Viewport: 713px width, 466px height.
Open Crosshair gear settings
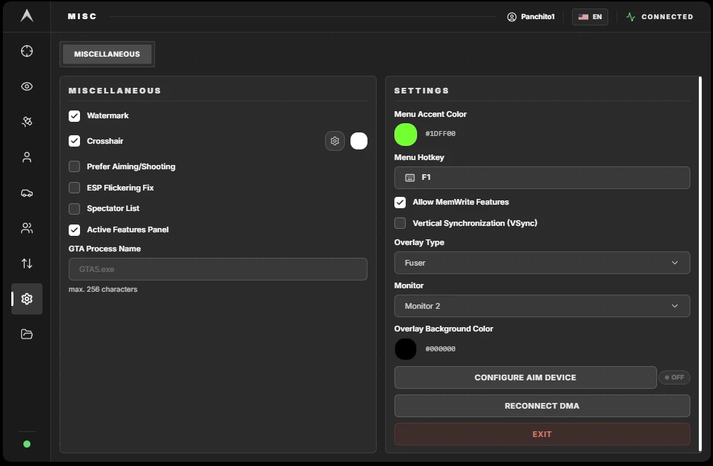[335, 141]
